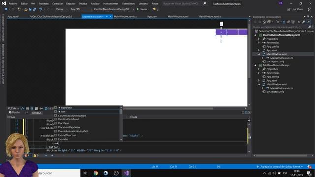The image size is (315, 177).
Task: Click the Refresh icon in Solution Explorer
Action: click(284, 22)
